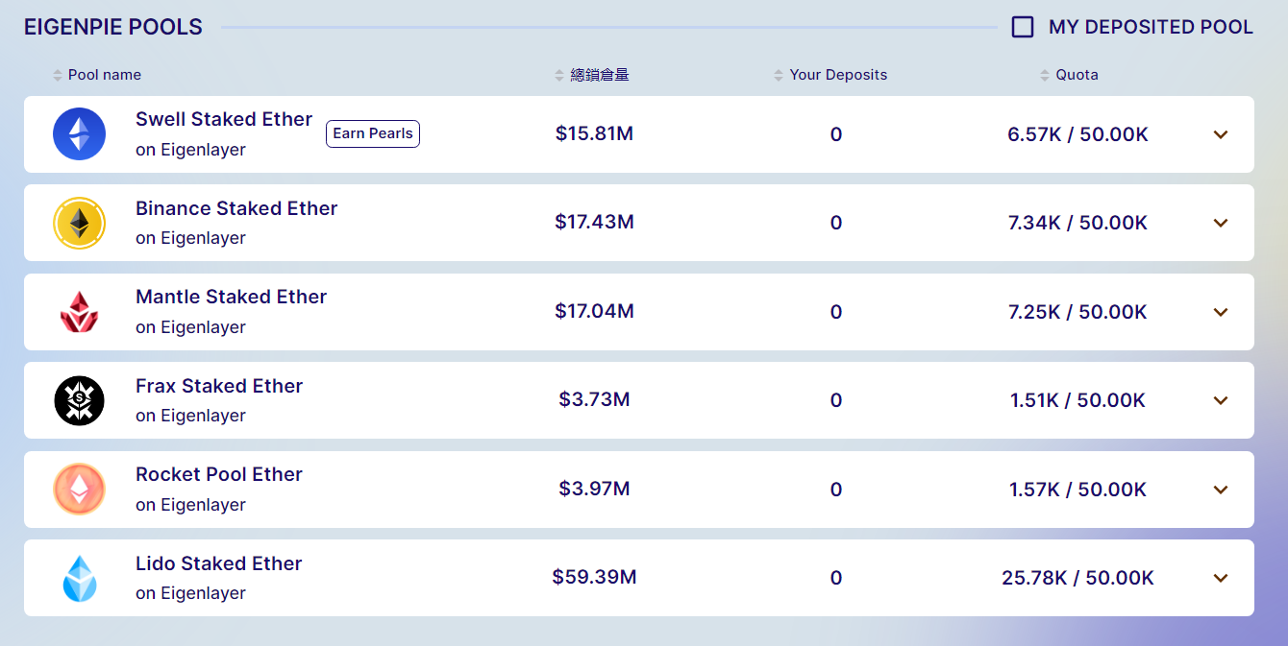The image size is (1288, 646).
Task: Click the Quota column header
Action: point(1077,75)
